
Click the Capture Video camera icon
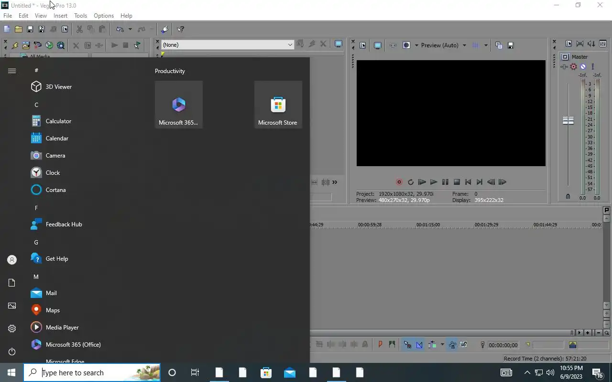click(37, 45)
